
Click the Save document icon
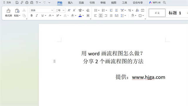pyautogui.click(x=17, y=3)
